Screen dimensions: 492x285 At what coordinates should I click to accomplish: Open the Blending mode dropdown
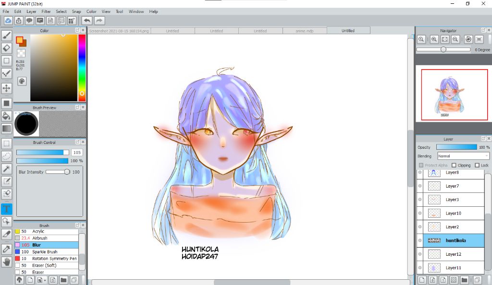(x=464, y=156)
